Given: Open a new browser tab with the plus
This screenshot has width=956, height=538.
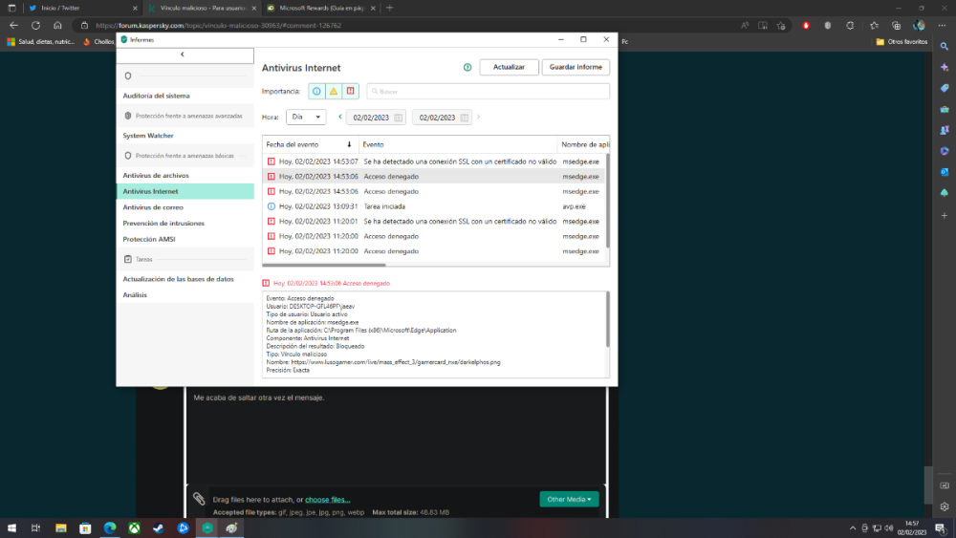Looking at the screenshot, I should tap(390, 8).
